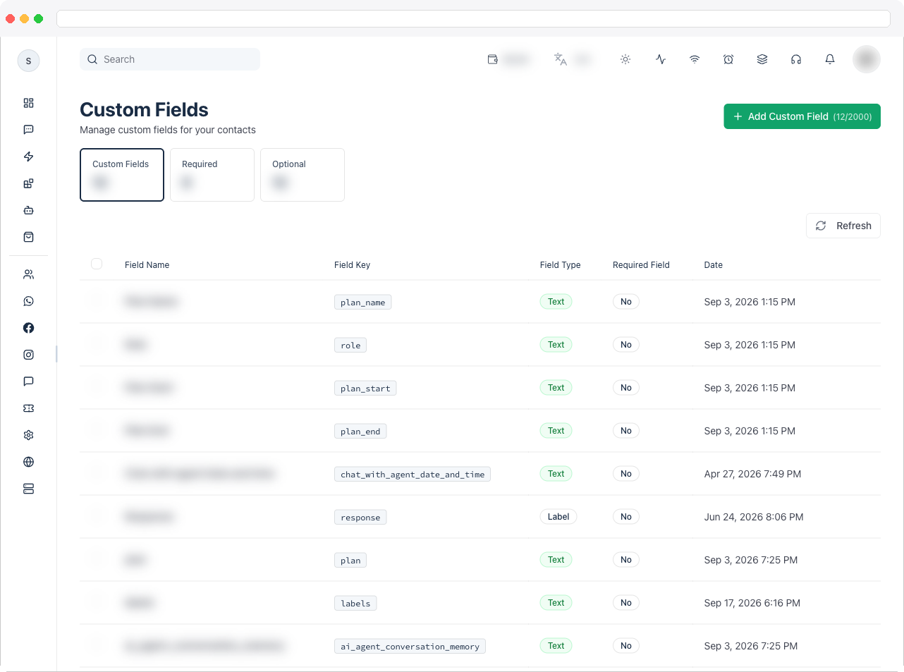Open the contacts people icon
This screenshot has width=904, height=672.
point(28,274)
